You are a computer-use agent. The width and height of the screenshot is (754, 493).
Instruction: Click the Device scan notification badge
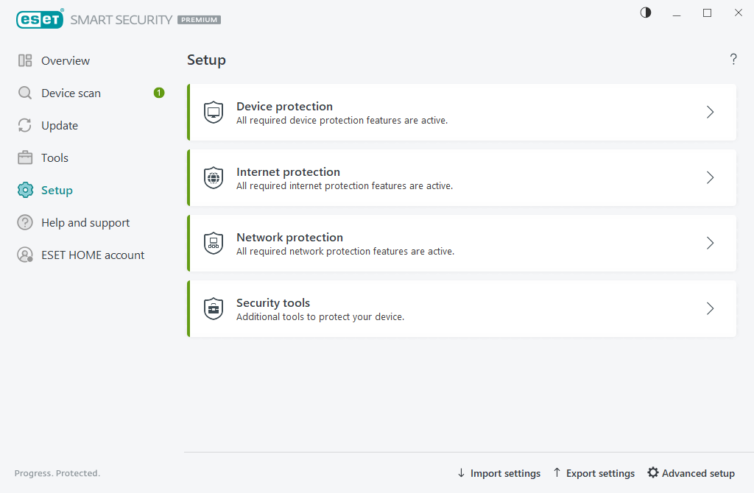coord(159,93)
